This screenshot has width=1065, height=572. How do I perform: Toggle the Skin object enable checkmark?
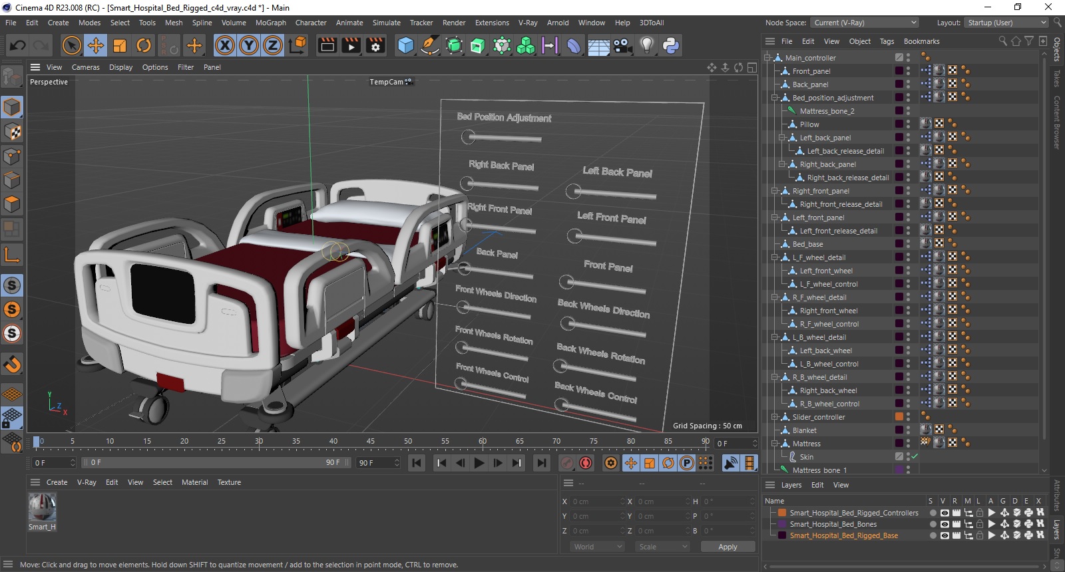click(x=915, y=457)
